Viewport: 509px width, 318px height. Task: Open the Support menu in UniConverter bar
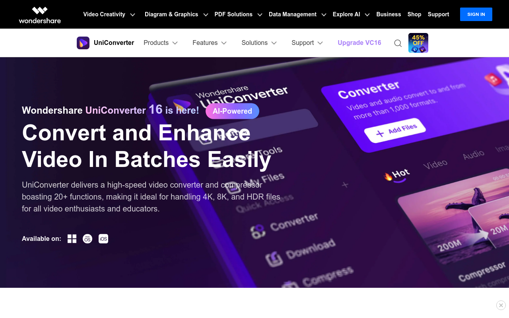click(303, 43)
